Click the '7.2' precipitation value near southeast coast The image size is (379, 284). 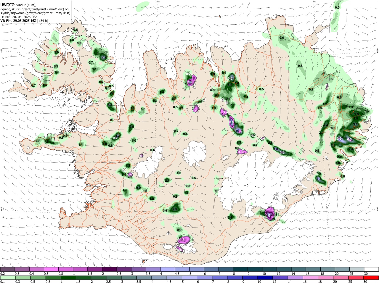pos(319,179)
